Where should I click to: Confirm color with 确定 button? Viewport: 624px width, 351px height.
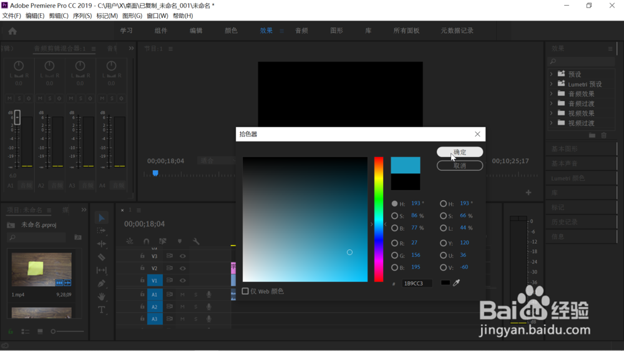460,152
